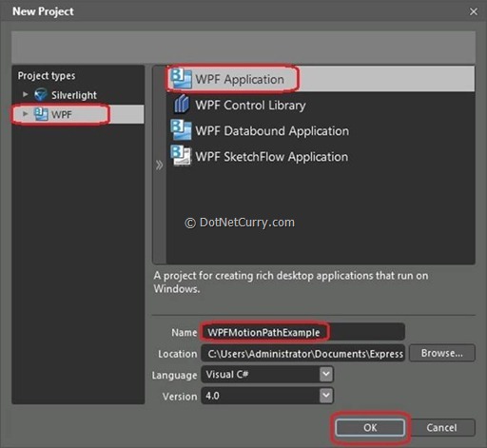The width and height of the screenshot is (487, 448).
Task: Click the Silverlight globe icon
Action: tap(41, 94)
